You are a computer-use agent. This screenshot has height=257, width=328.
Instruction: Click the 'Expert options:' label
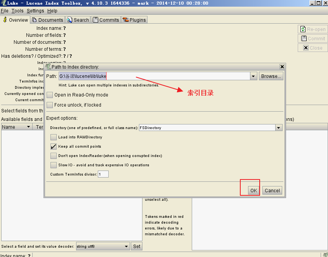click(62, 118)
